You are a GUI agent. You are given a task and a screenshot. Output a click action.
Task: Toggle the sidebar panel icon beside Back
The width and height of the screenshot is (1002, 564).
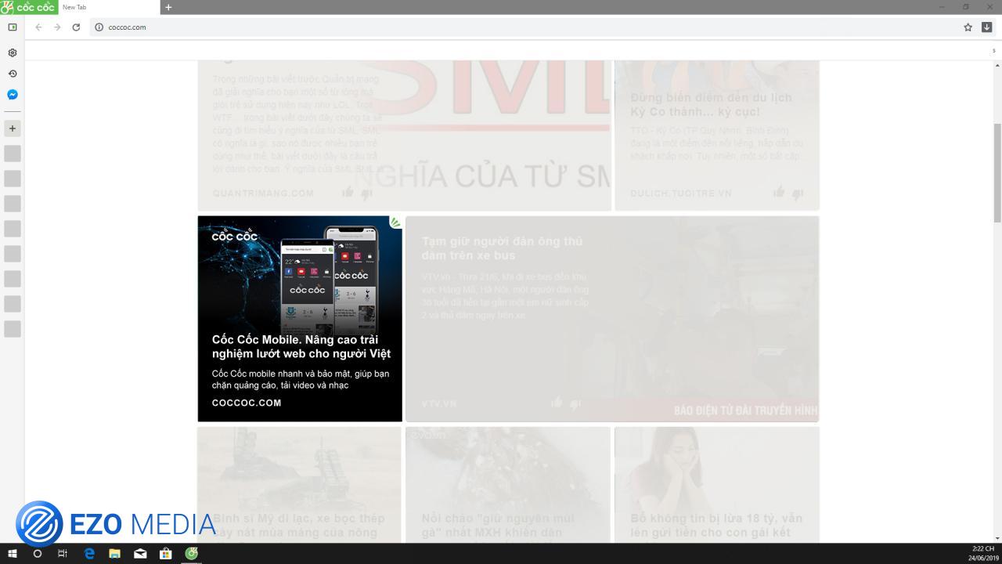pyautogui.click(x=13, y=27)
